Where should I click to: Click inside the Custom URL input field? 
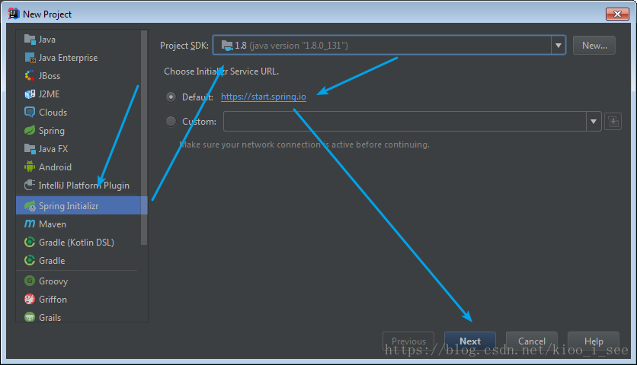pos(405,121)
